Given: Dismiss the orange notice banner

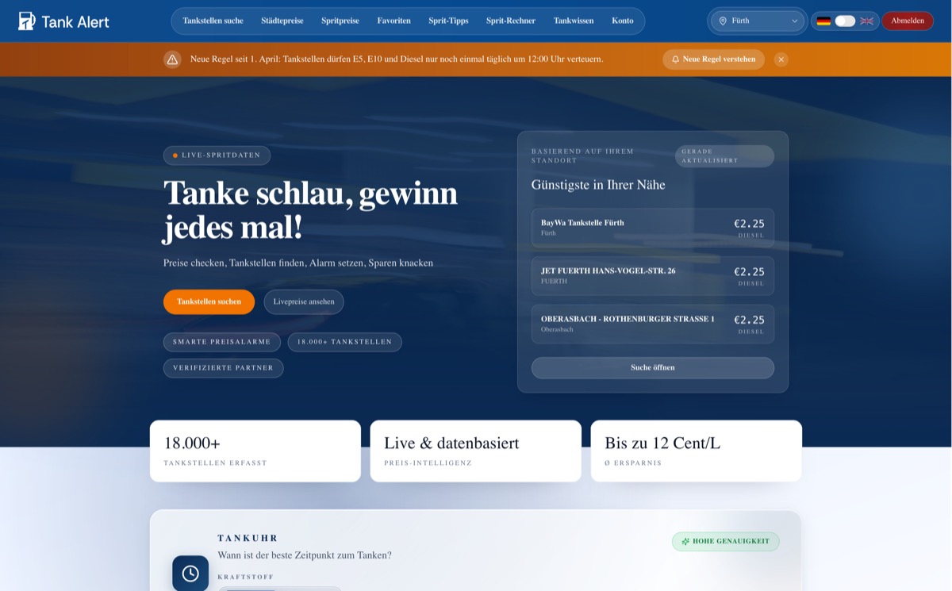Looking at the screenshot, I should pyautogui.click(x=781, y=59).
